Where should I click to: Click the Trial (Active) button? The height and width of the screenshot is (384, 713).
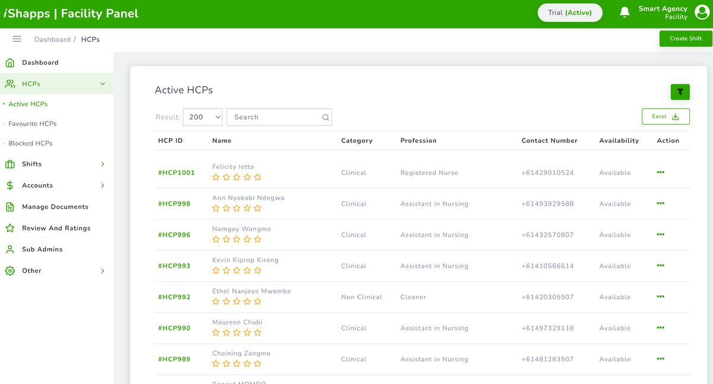pyautogui.click(x=570, y=12)
